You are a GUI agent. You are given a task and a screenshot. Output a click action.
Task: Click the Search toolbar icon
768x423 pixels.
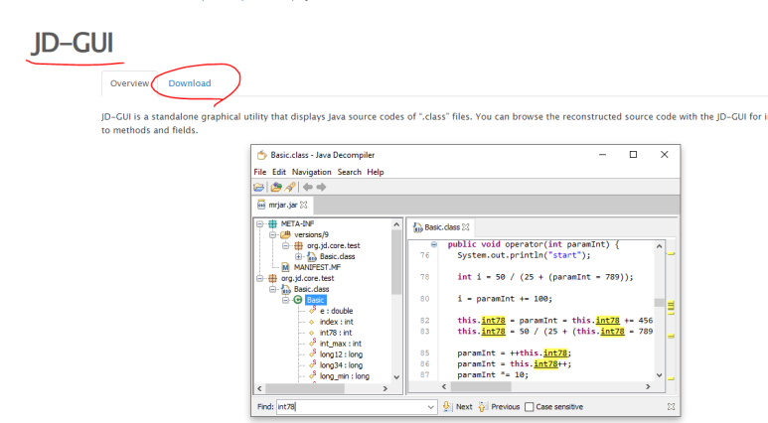pos(290,187)
